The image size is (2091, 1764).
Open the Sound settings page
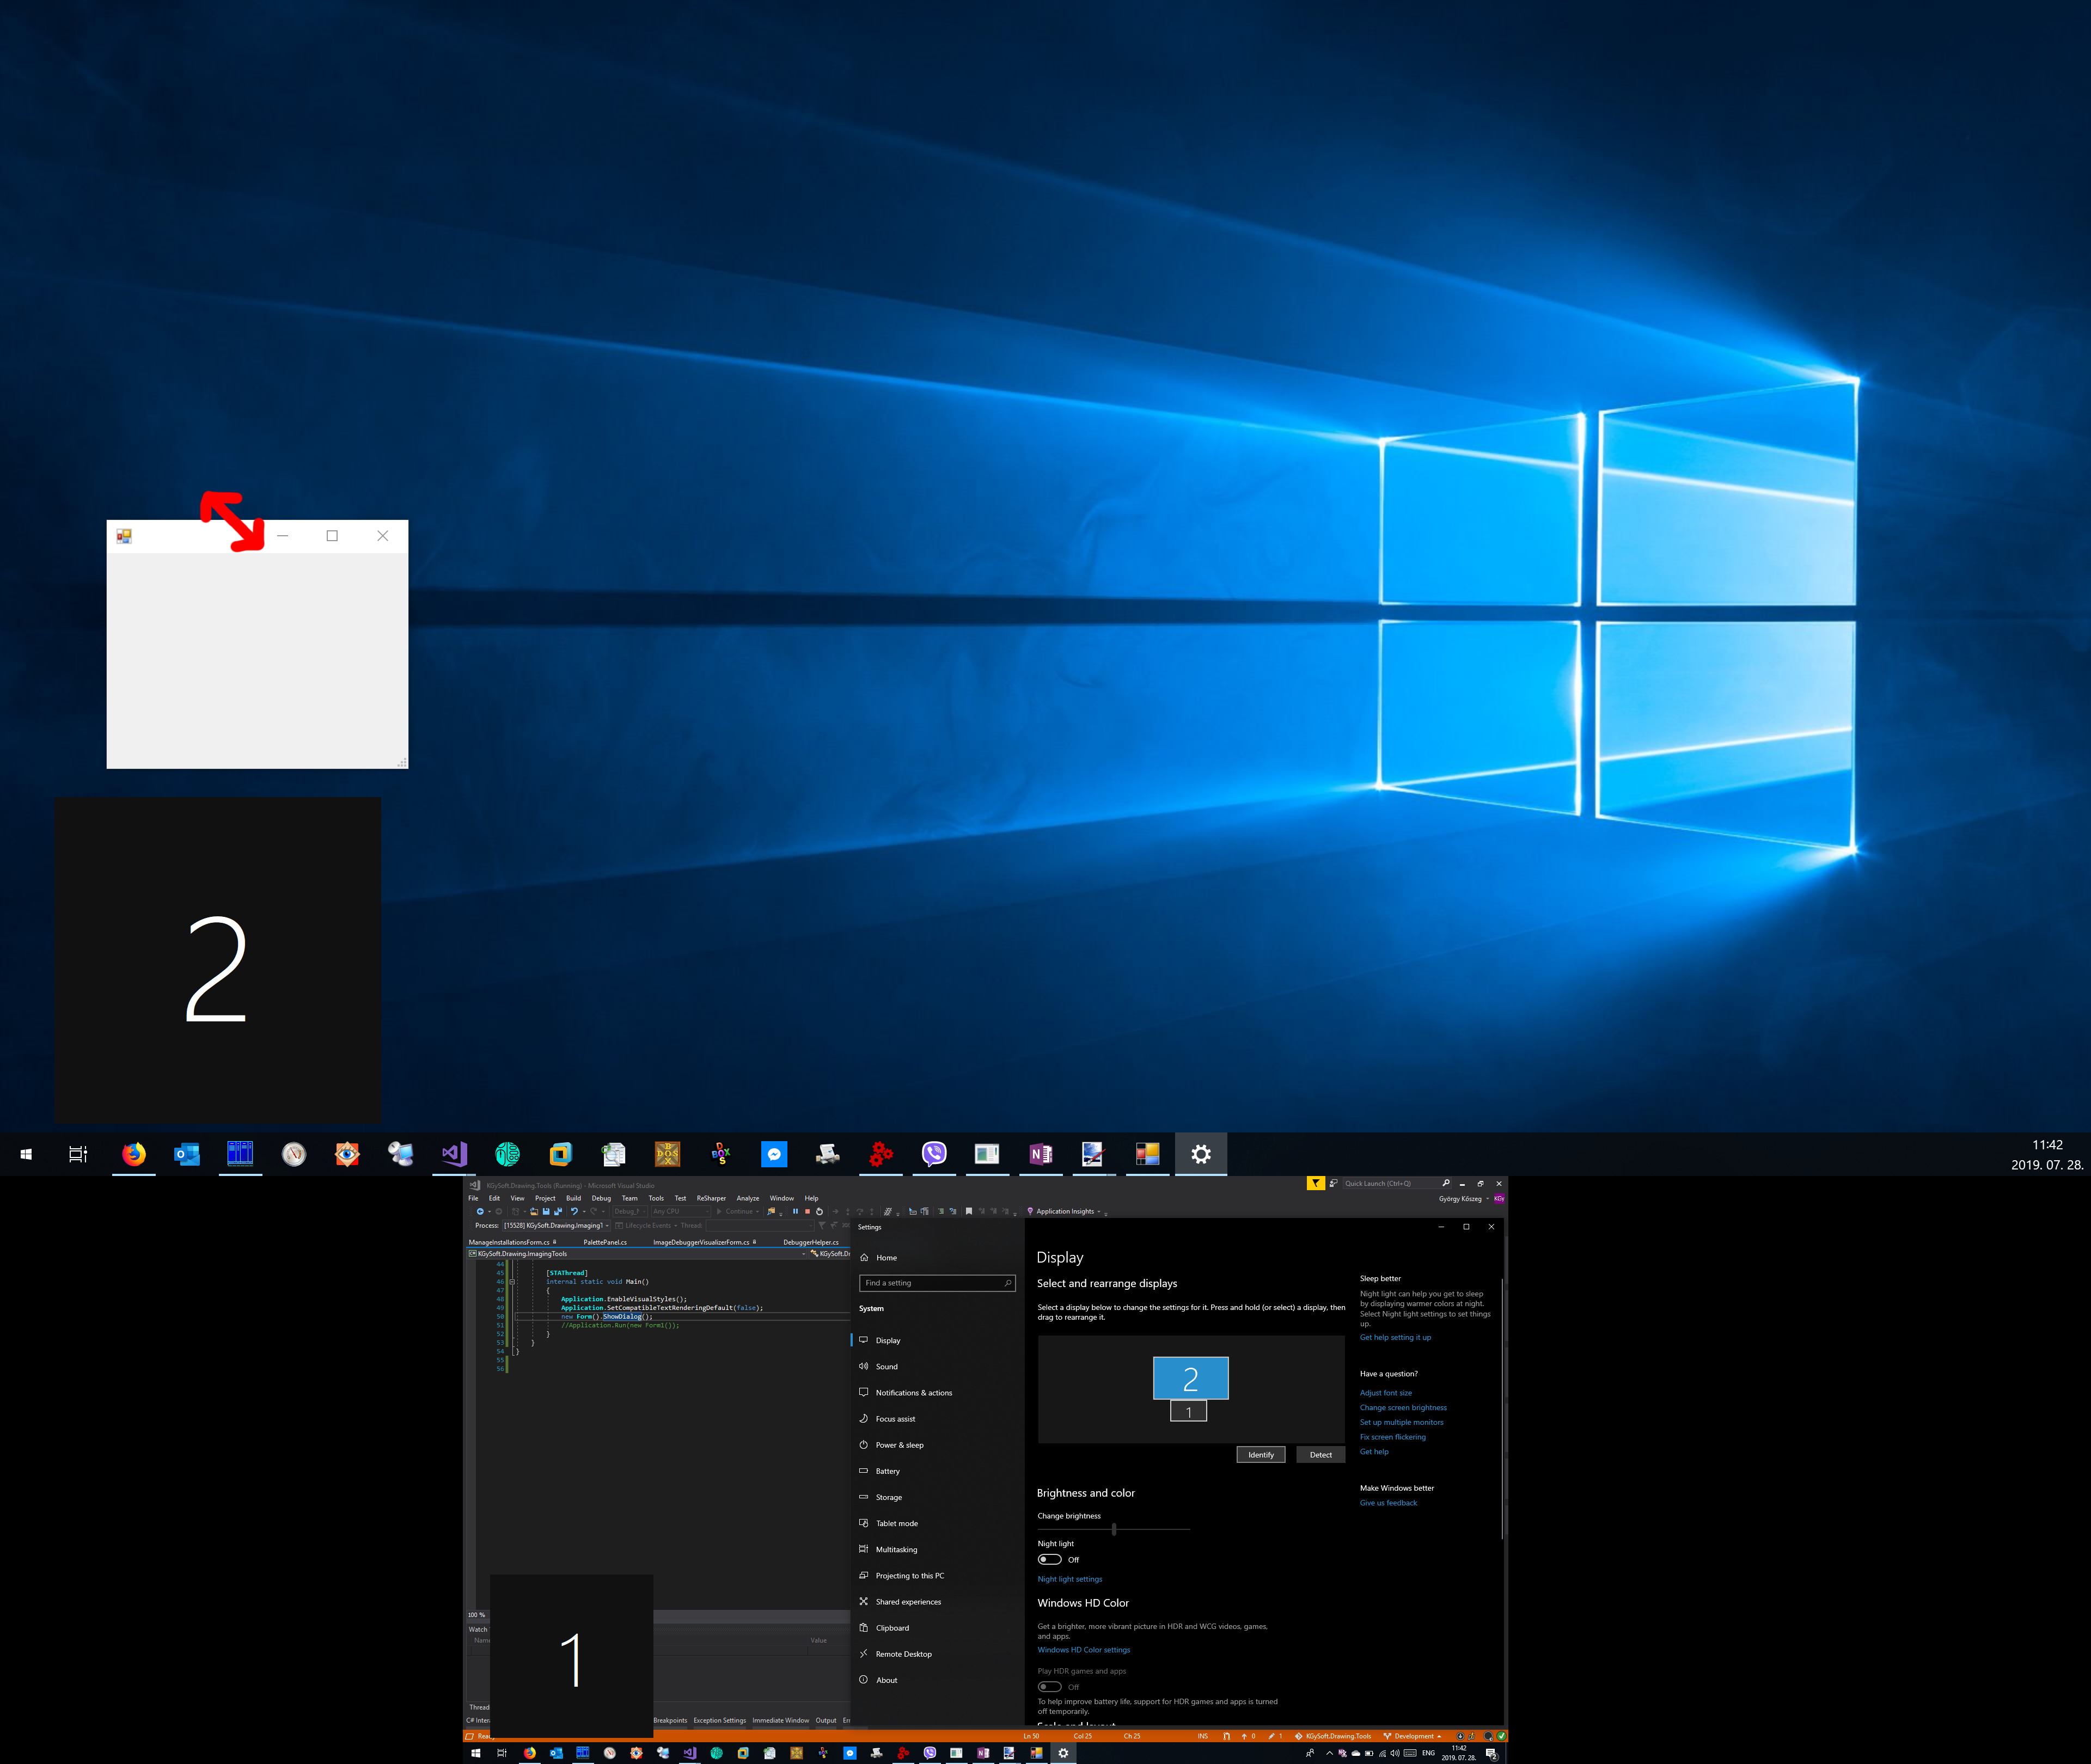[886, 1366]
